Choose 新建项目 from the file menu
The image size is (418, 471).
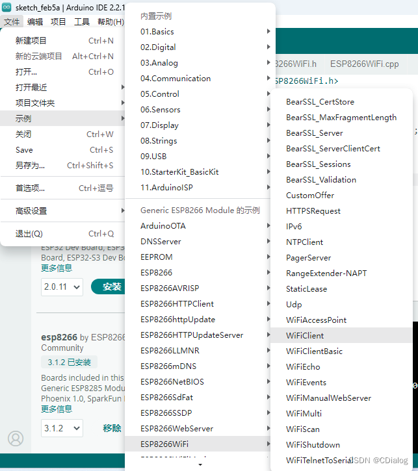pos(62,40)
